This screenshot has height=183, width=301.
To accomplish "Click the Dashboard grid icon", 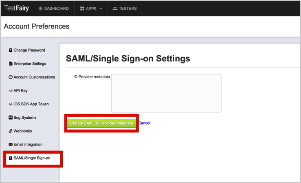I will pyautogui.click(x=40, y=9).
